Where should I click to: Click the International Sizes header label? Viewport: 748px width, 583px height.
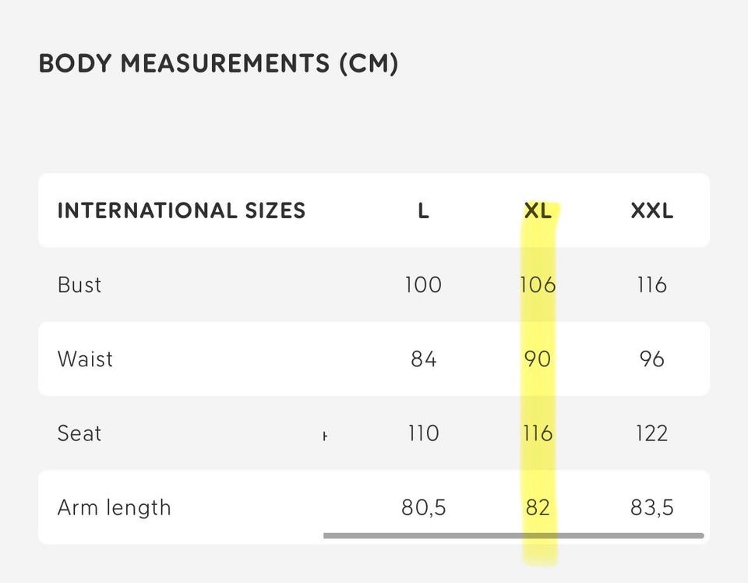[181, 210]
